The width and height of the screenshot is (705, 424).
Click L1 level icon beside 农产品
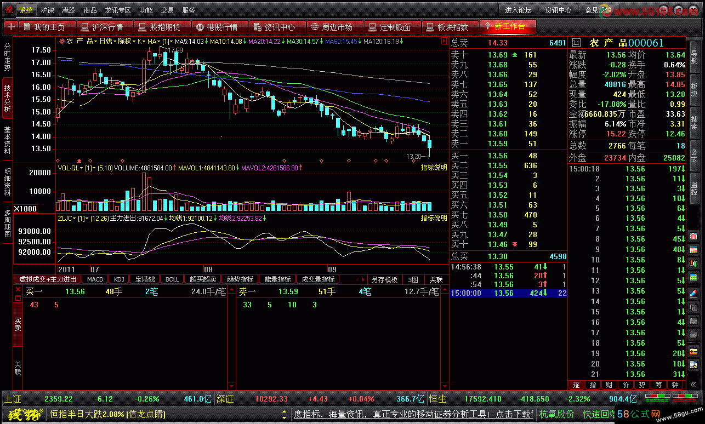(x=576, y=43)
